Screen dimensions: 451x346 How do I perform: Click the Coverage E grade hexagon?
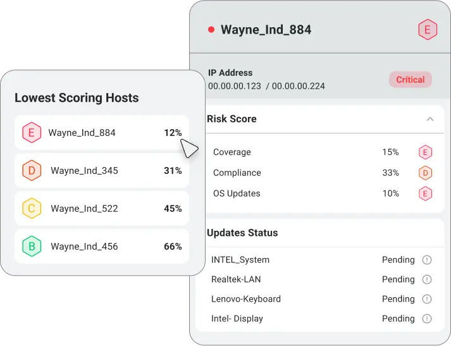(426, 152)
